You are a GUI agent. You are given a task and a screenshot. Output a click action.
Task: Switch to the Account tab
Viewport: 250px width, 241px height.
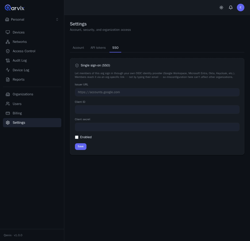click(x=78, y=48)
